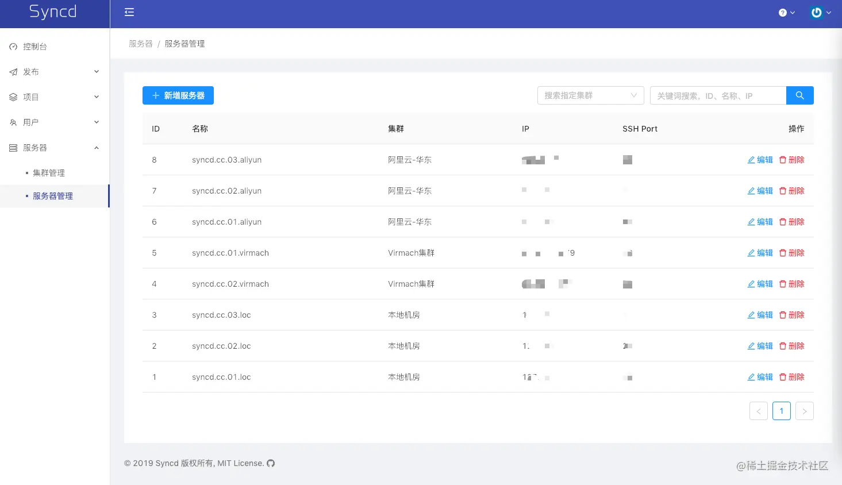The image size is (842, 485).
Task: Click the next page arrow
Action: click(805, 411)
